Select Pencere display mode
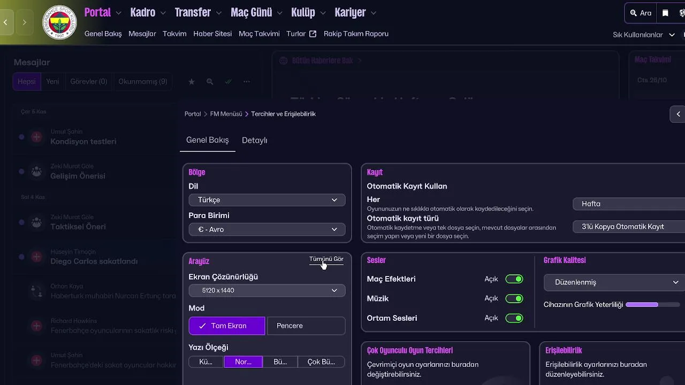 [x=306, y=326]
